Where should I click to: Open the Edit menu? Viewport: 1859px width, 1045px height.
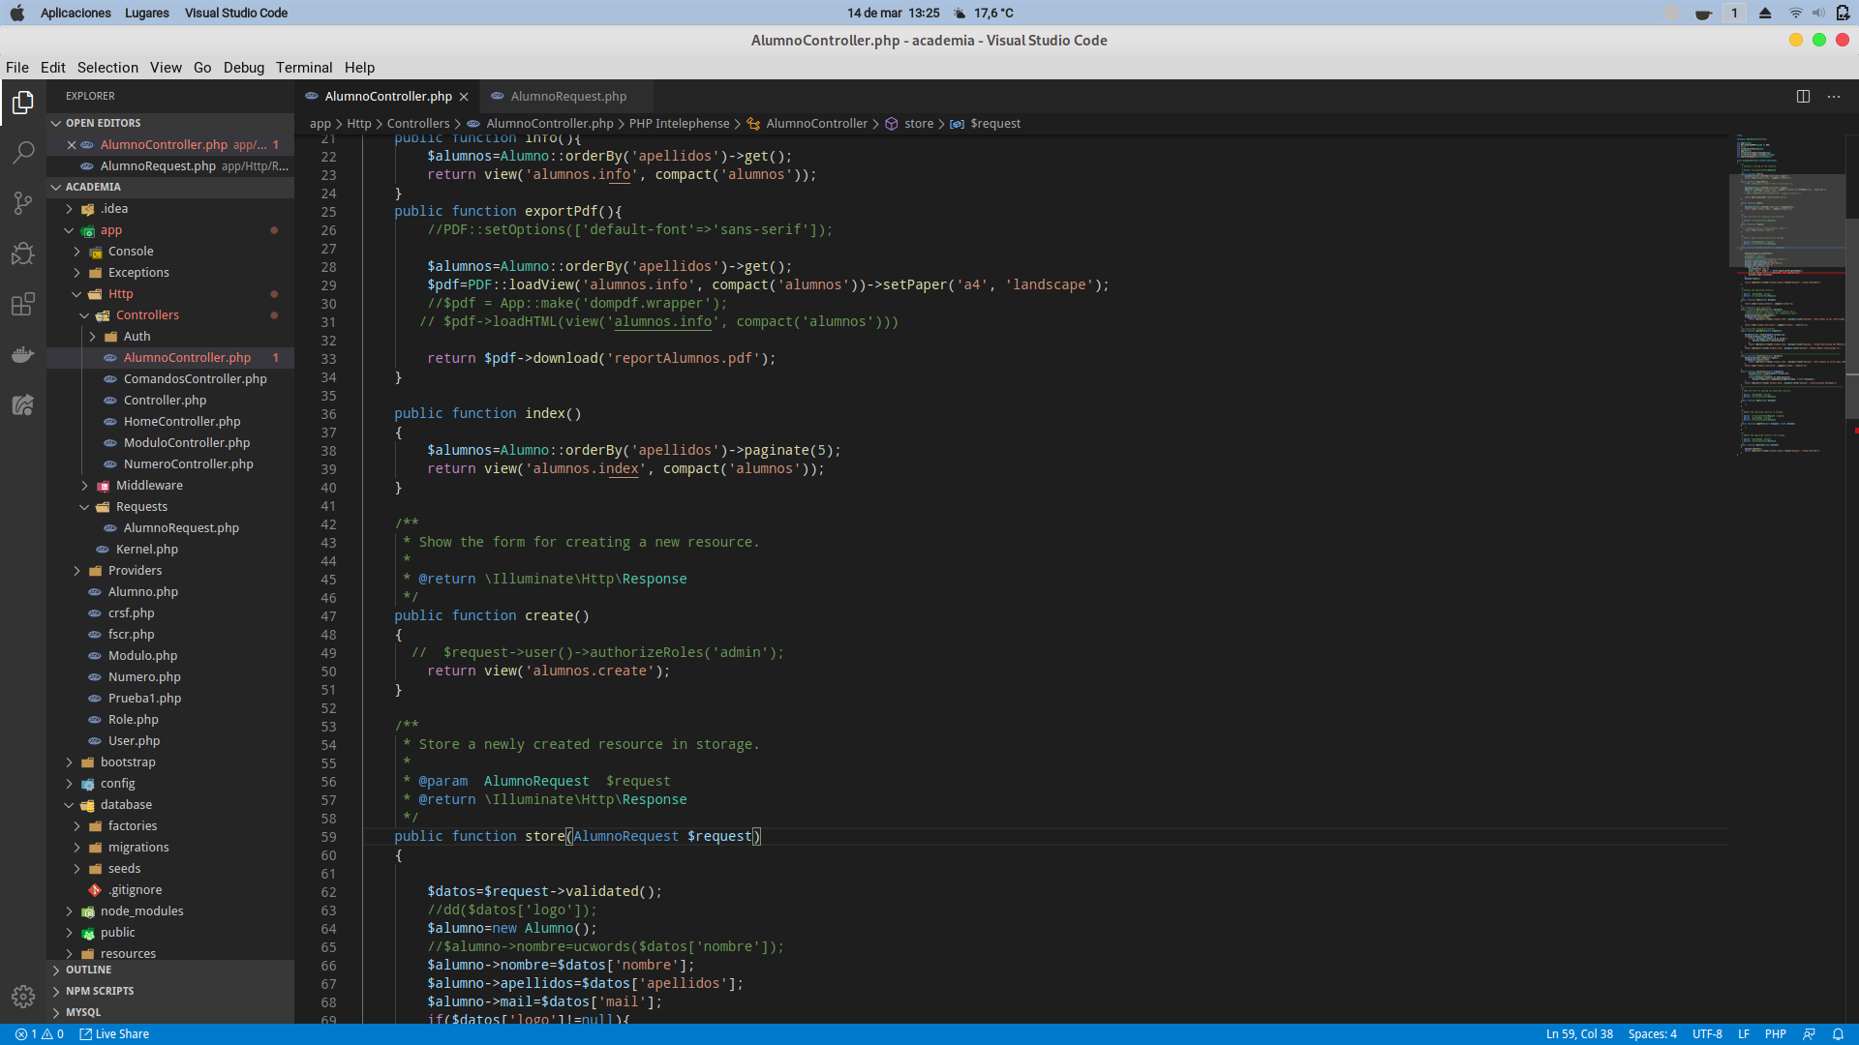[53, 68]
